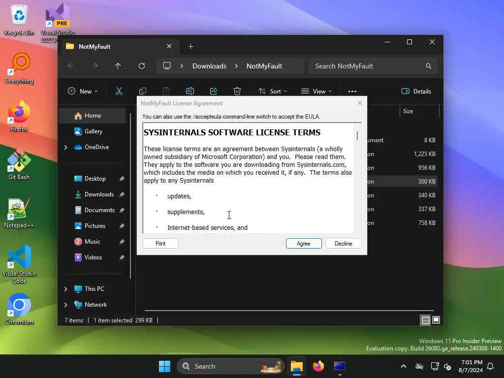
Task: Open the Recycle Bin desktop icon
Action: tap(19, 20)
